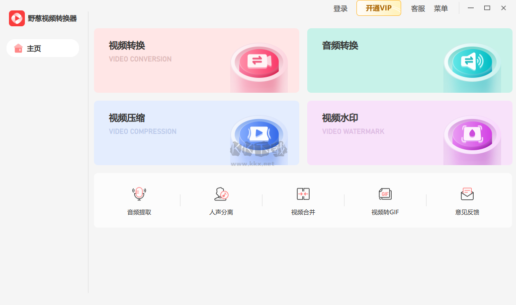Open the 视频压缩 compression play icon
516x305 pixels.
[x=258, y=134]
